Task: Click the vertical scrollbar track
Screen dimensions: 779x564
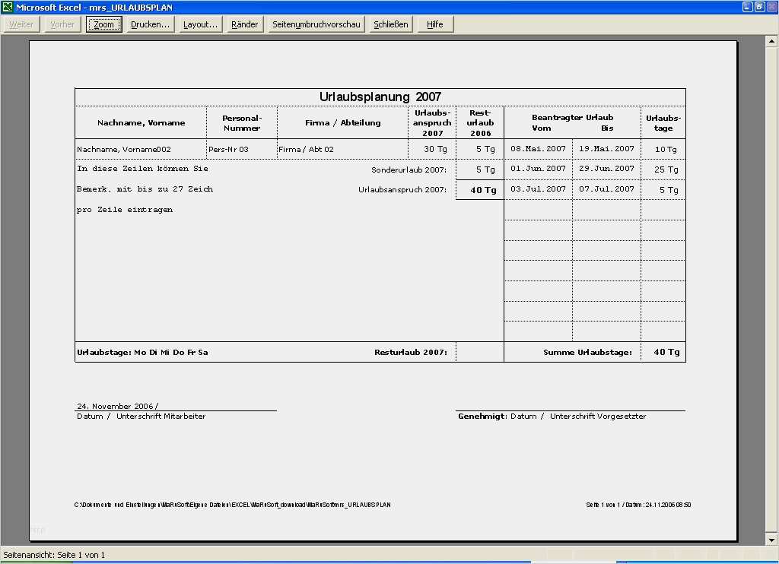Action: point(773,289)
